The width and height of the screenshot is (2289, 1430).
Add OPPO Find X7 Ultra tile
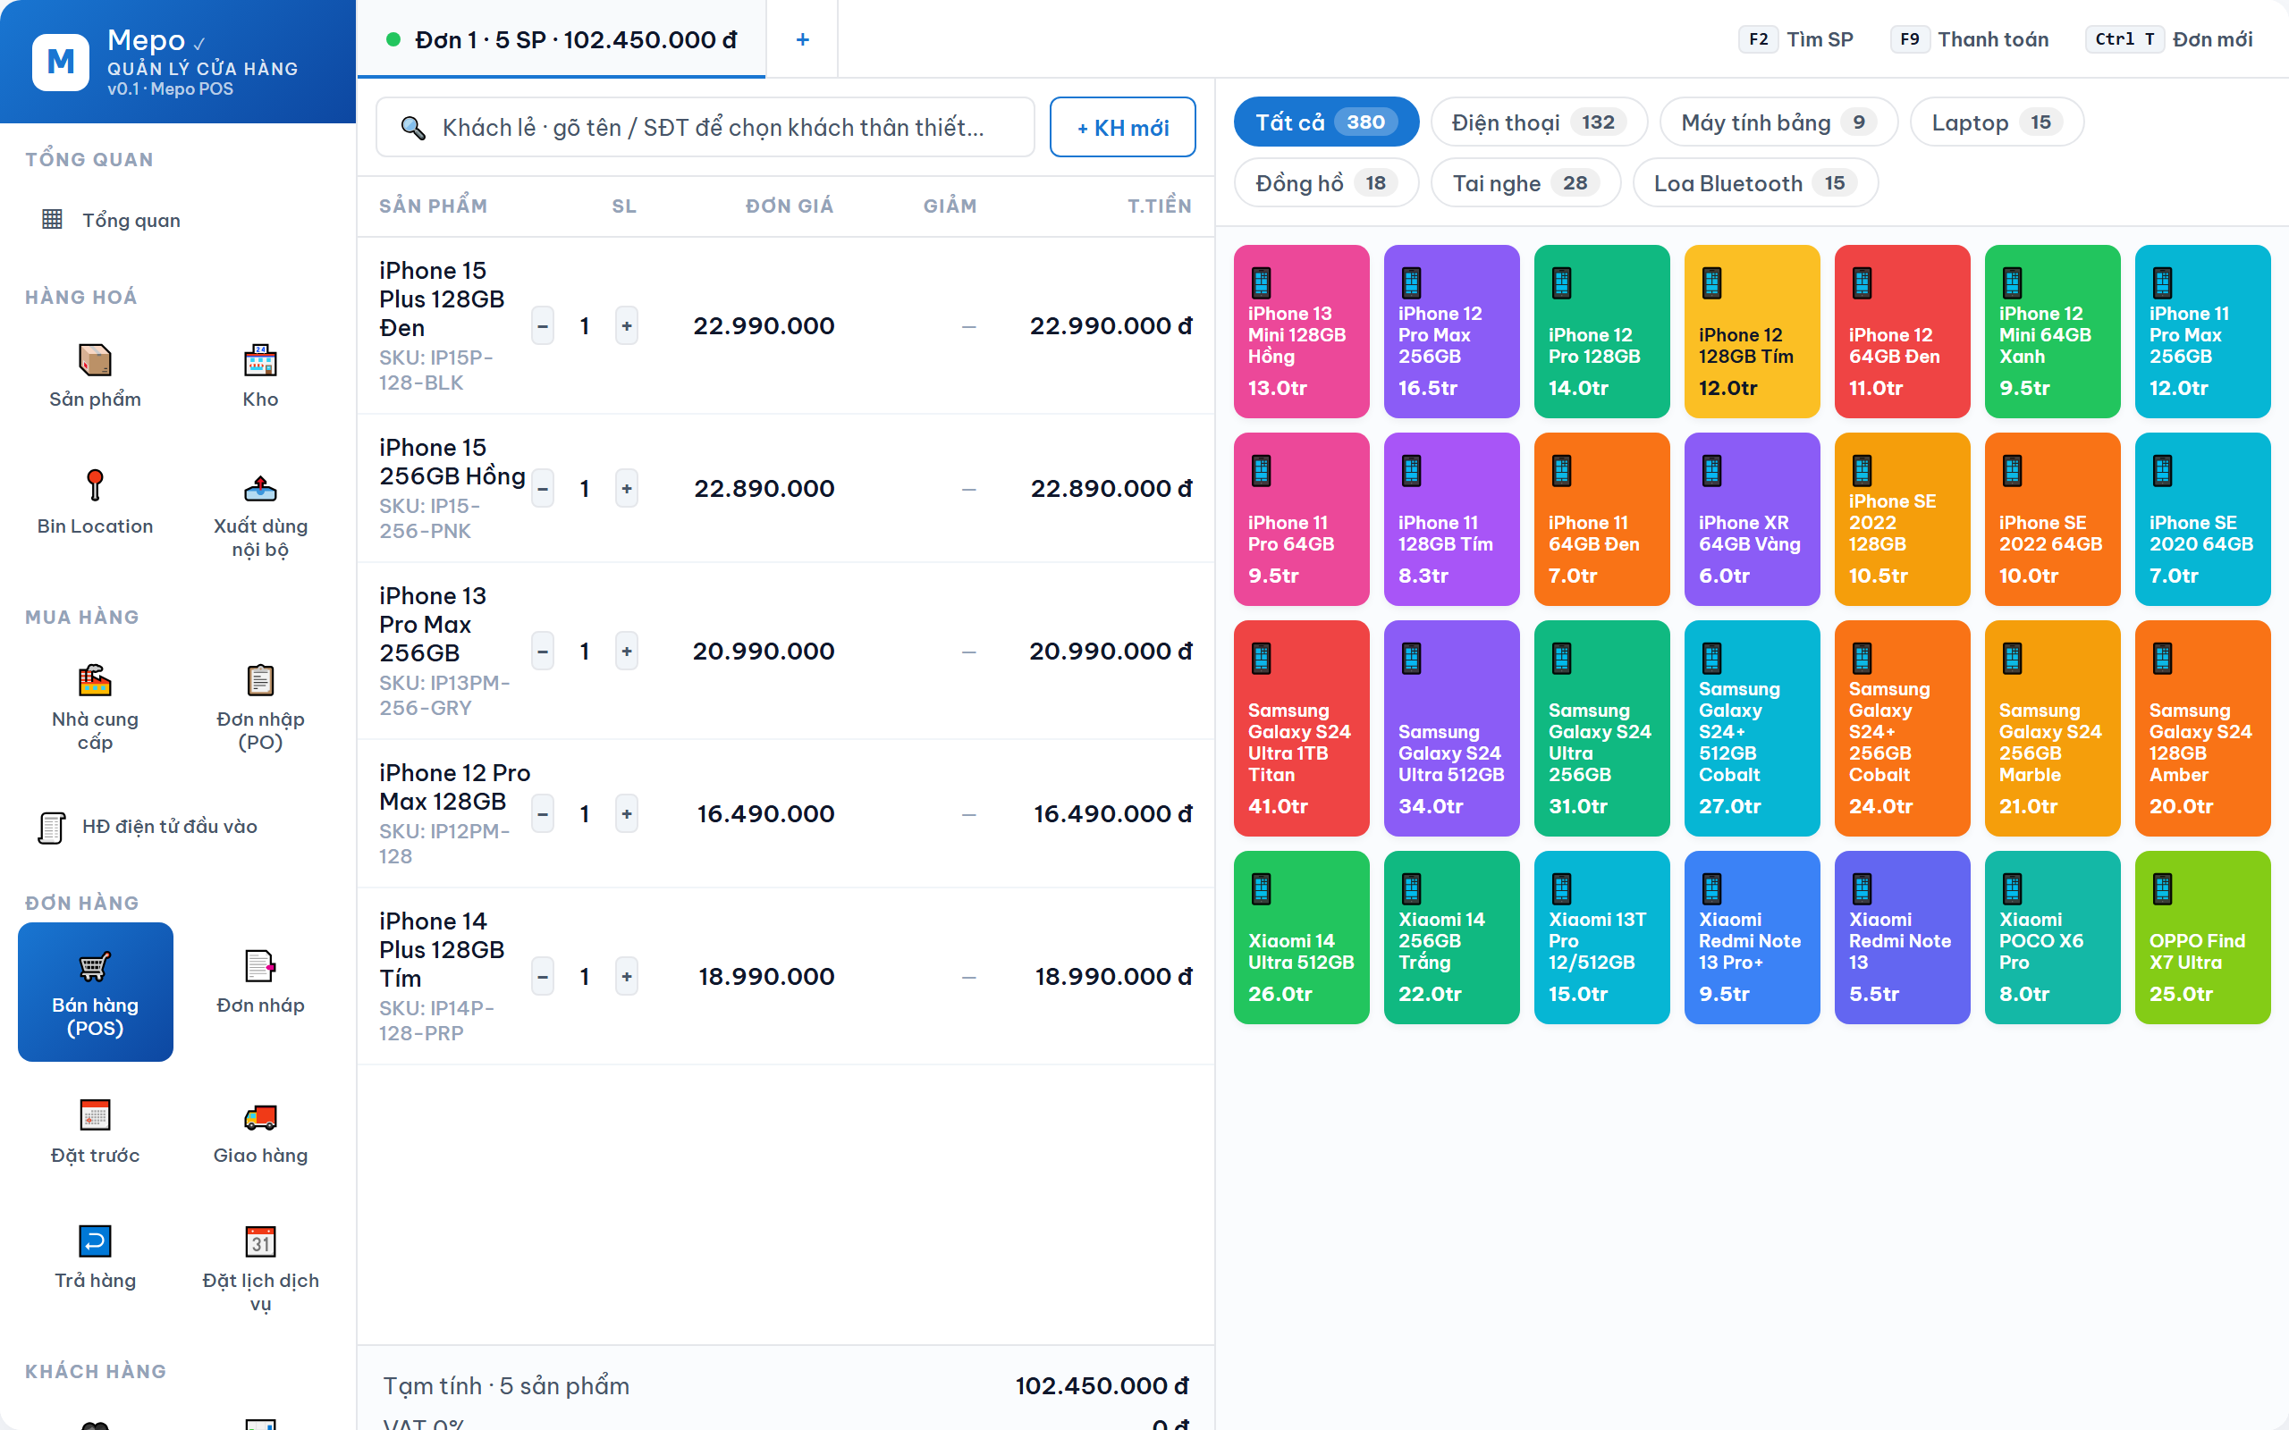pos(2203,938)
